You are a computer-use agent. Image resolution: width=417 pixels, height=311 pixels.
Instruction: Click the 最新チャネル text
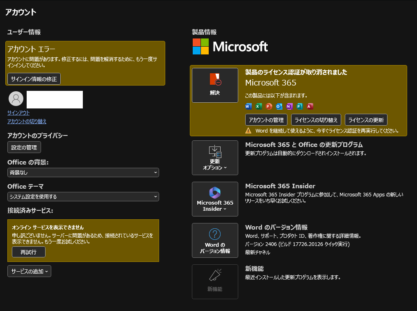pyautogui.click(x=257, y=252)
